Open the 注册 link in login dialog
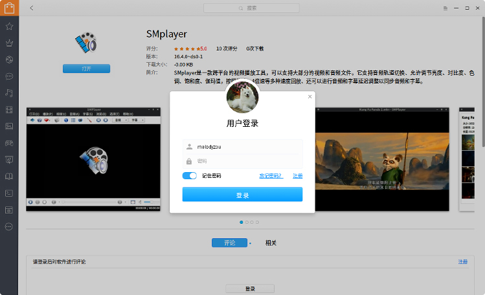485x295 pixels. tap(298, 176)
